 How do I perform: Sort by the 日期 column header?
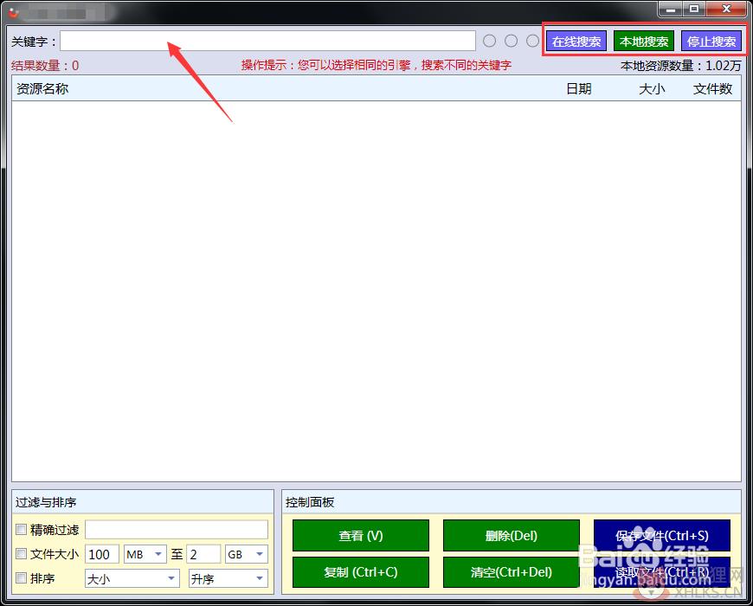tap(579, 89)
